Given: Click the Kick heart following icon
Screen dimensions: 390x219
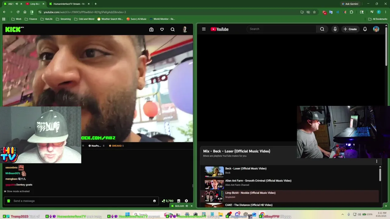Looking at the screenshot, I should pos(162,30).
